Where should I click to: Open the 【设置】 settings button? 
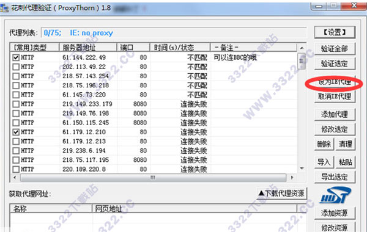coord(335,32)
